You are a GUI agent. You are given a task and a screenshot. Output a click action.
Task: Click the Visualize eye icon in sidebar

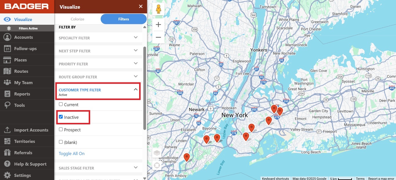[7, 19]
